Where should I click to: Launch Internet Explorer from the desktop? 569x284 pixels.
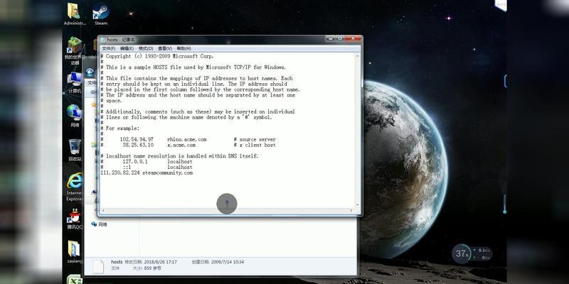point(75,186)
